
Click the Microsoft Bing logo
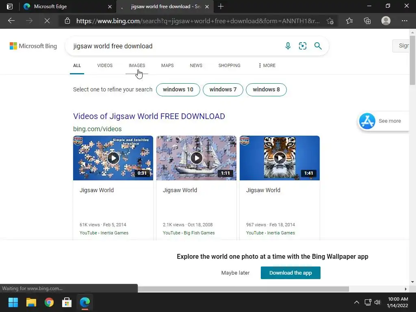(x=33, y=46)
